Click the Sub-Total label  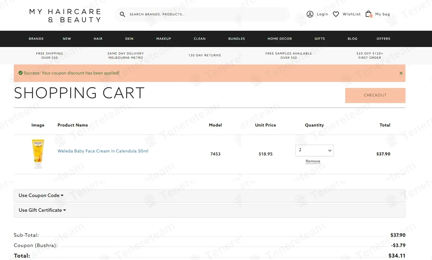[27, 235]
